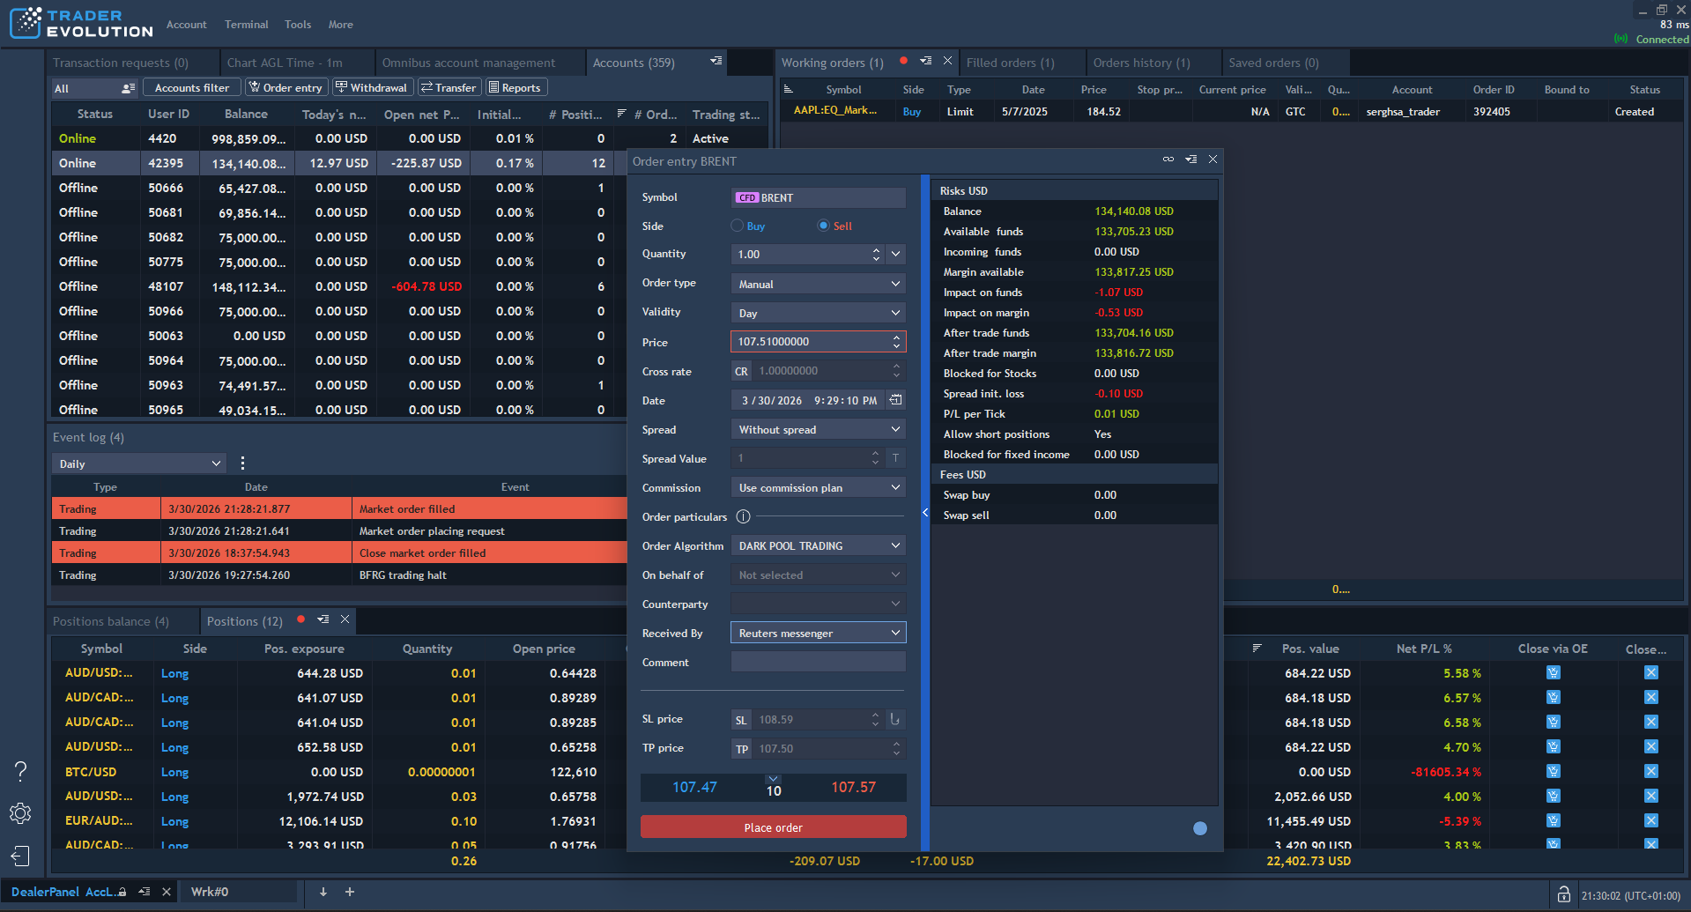Toggle the T button next to Spread Value

click(895, 458)
